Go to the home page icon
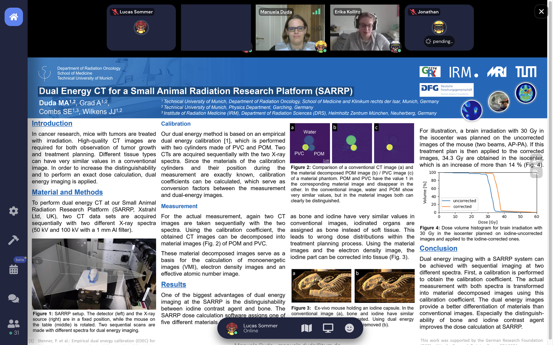The height and width of the screenshot is (345, 553). tap(14, 17)
